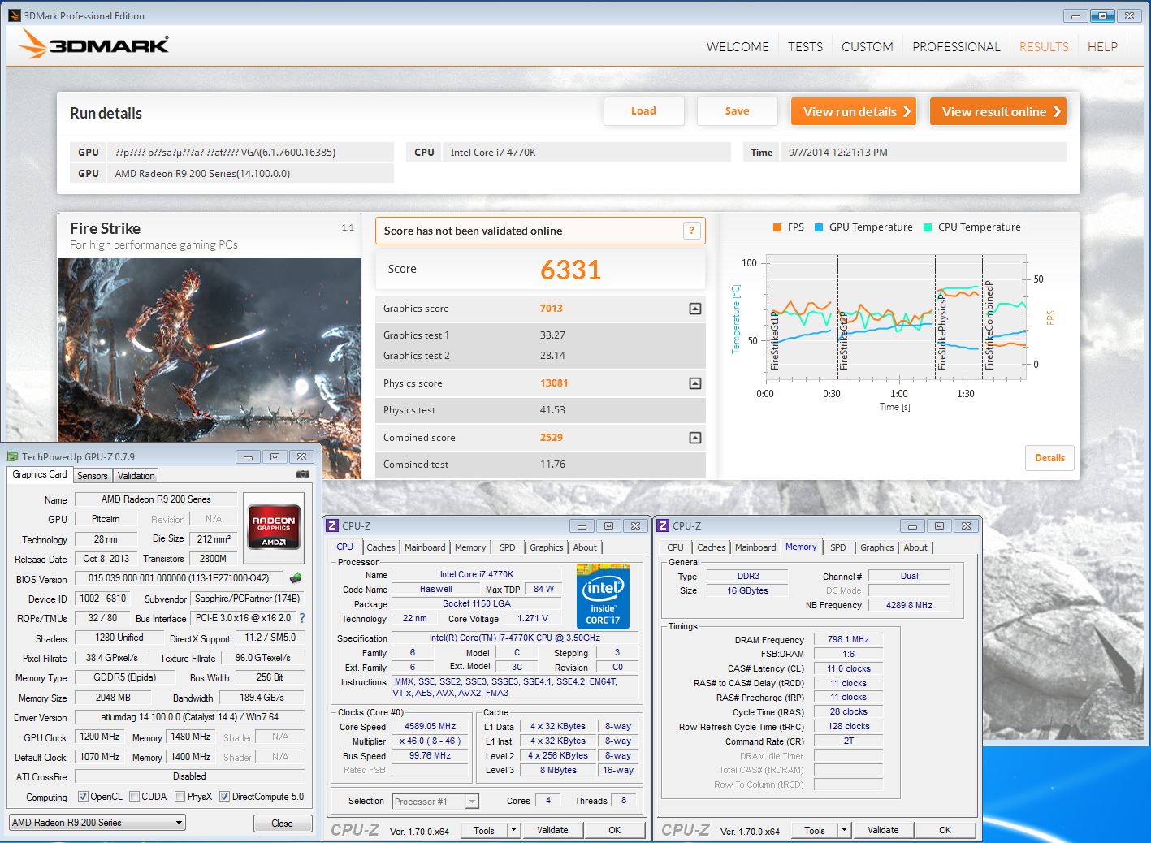Click the orange FPS legend swatch
Screen dimensions: 1151x843
777,227
